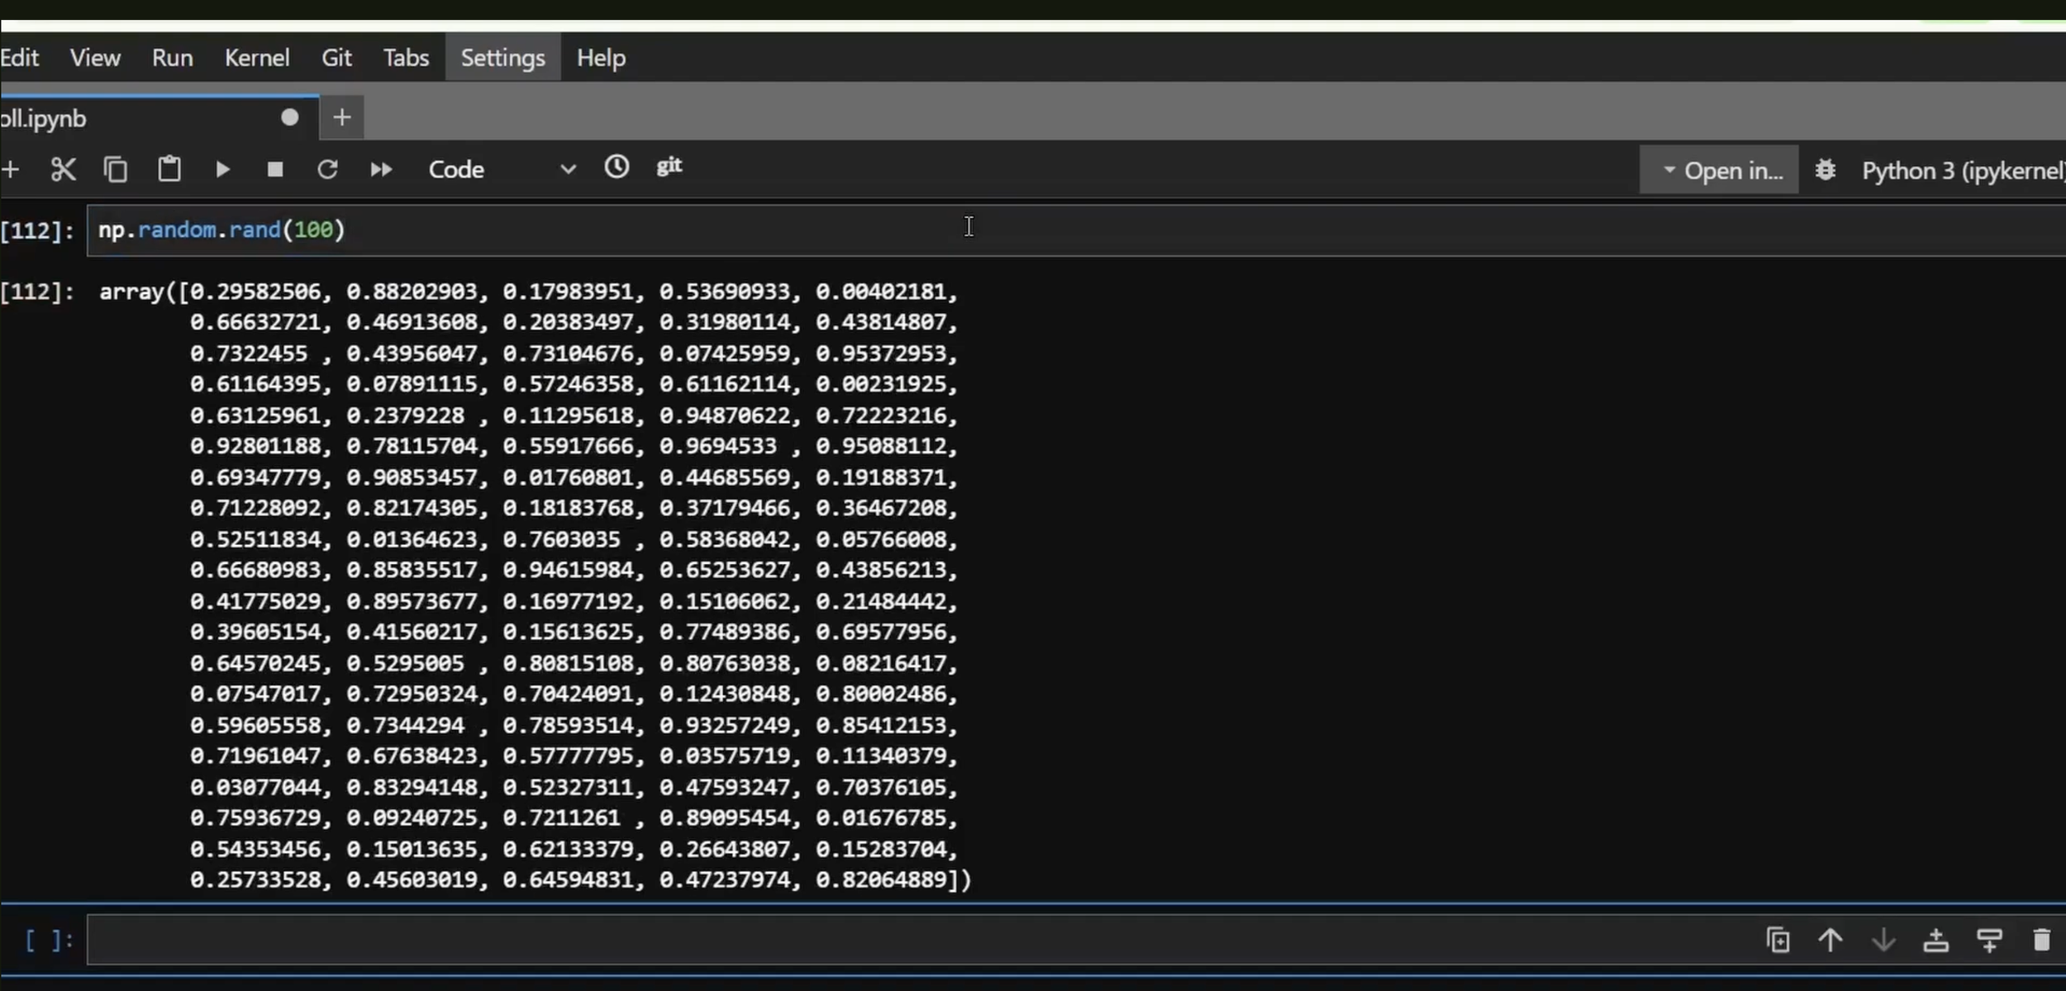This screenshot has width=2066, height=991.
Task: Open the Edit menu
Action: click(20, 58)
